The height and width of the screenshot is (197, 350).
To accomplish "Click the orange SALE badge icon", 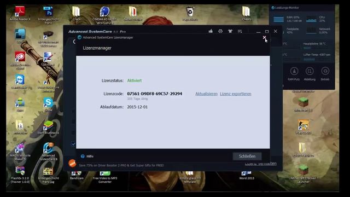I will point(72,164).
